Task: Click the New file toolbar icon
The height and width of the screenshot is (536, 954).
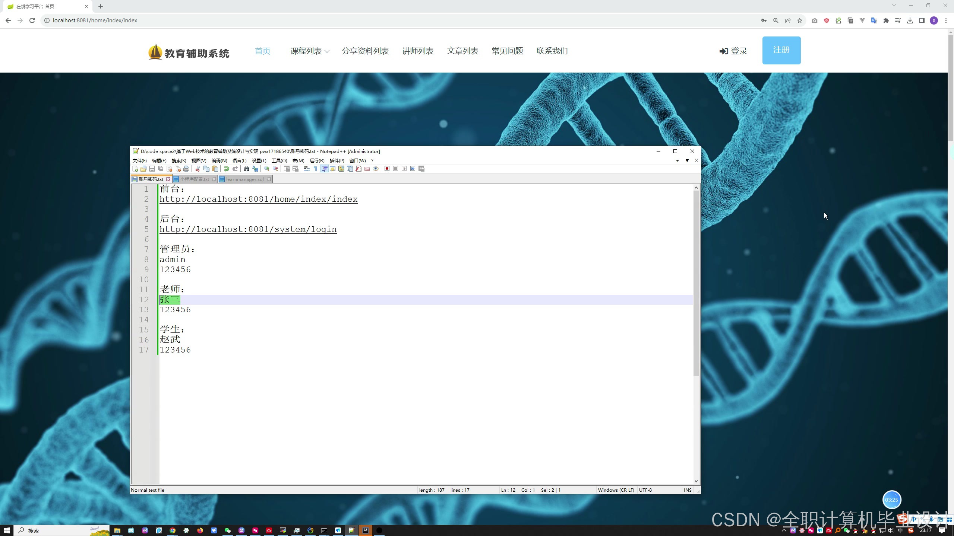Action: pos(135,169)
